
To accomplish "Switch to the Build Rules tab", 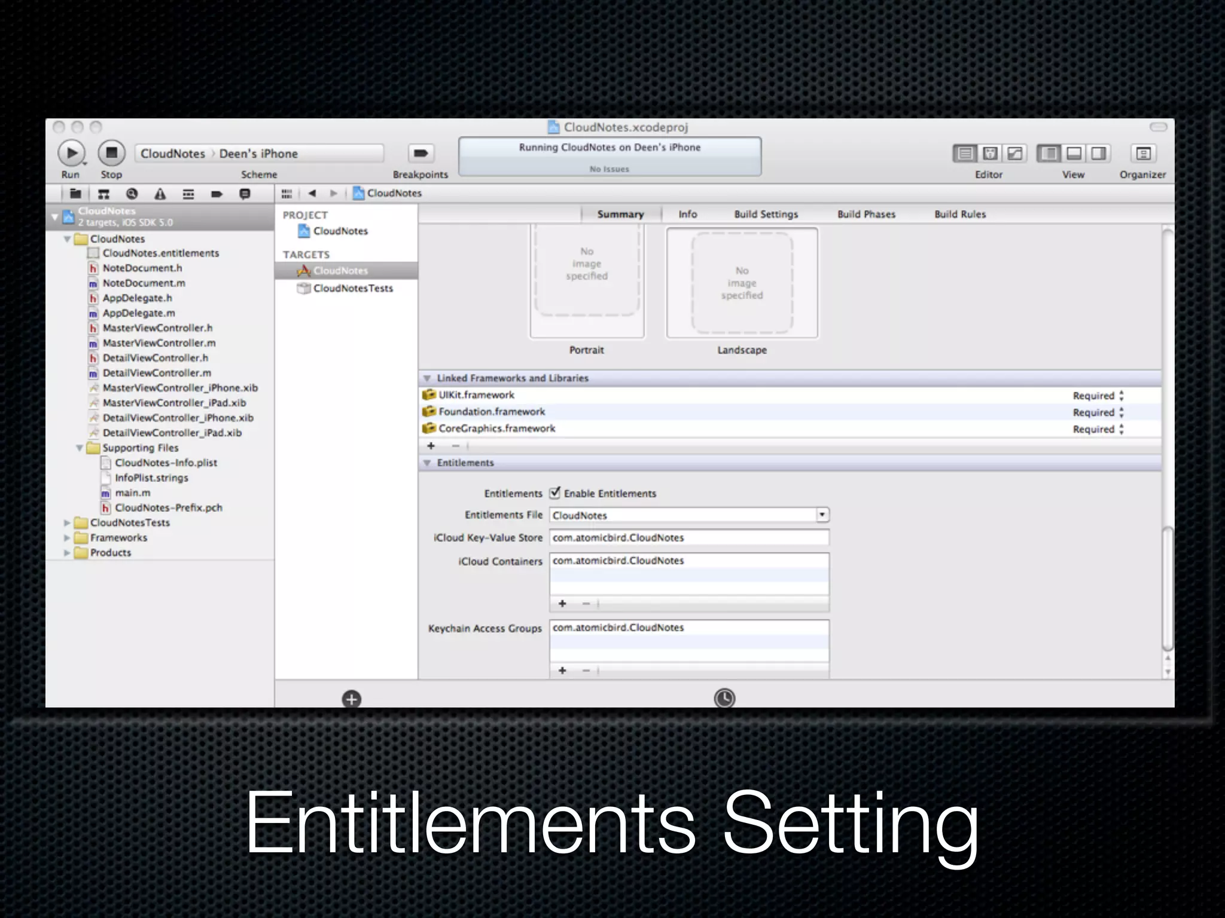I will [x=961, y=214].
